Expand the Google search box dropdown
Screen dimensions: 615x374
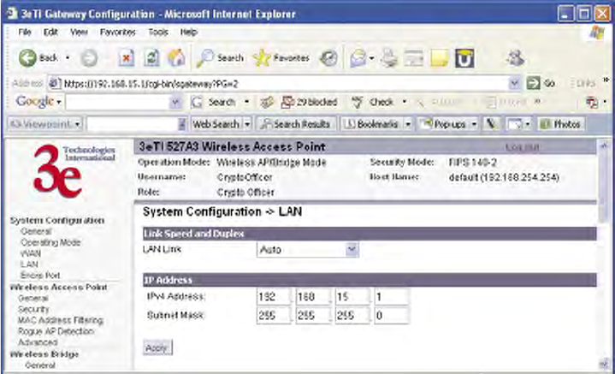(175, 103)
